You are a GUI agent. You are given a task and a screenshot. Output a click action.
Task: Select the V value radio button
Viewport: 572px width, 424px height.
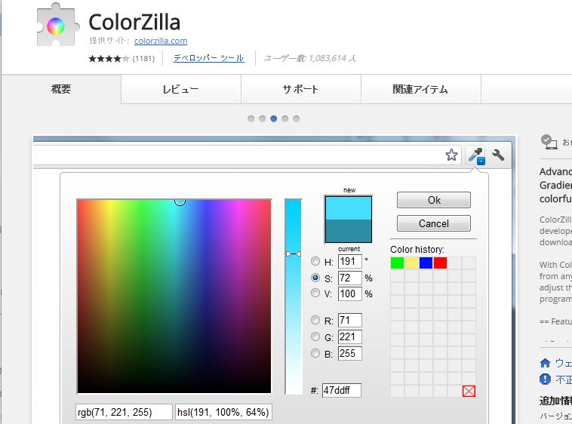[x=315, y=293]
